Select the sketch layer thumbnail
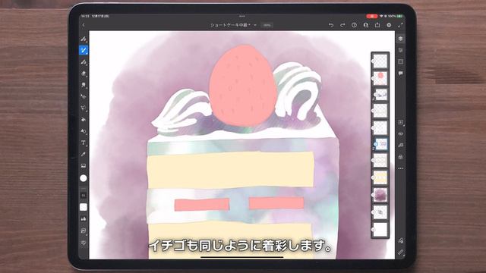Image resolution: width=486 pixels, height=273 pixels. click(x=380, y=212)
